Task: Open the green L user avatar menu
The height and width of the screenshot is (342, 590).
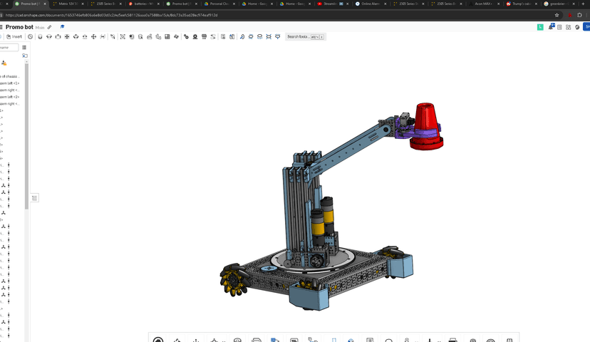Action: click(x=540, y=27)
